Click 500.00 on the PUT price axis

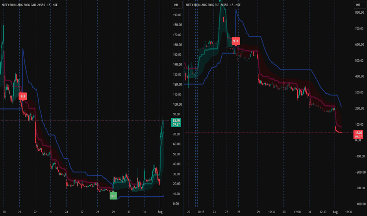(360, 61)
